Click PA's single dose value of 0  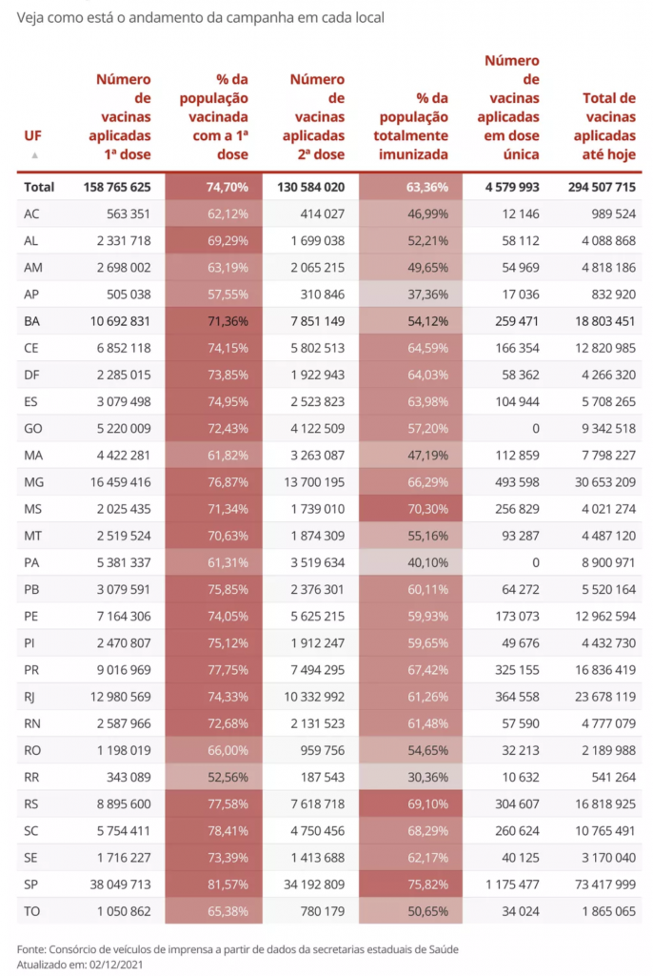pos(535,563)
